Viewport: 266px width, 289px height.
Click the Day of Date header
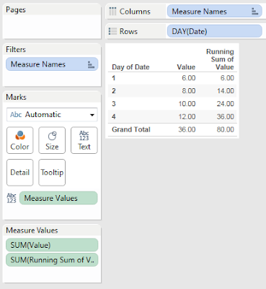[130, 67]
